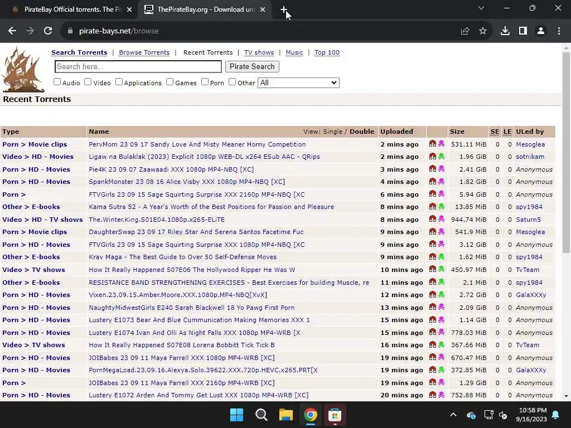This screenshot has height=428, width=571.
Task: Open uploader Saturn5 profile link
Action: 529,220
